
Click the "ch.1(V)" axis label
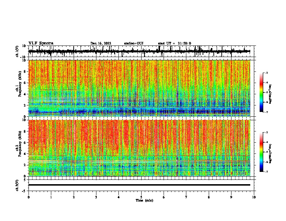pyautogui.click(x=17, y=51)
